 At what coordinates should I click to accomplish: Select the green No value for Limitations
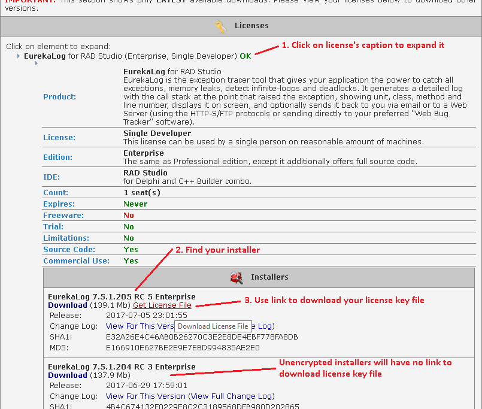coord(129,238)
